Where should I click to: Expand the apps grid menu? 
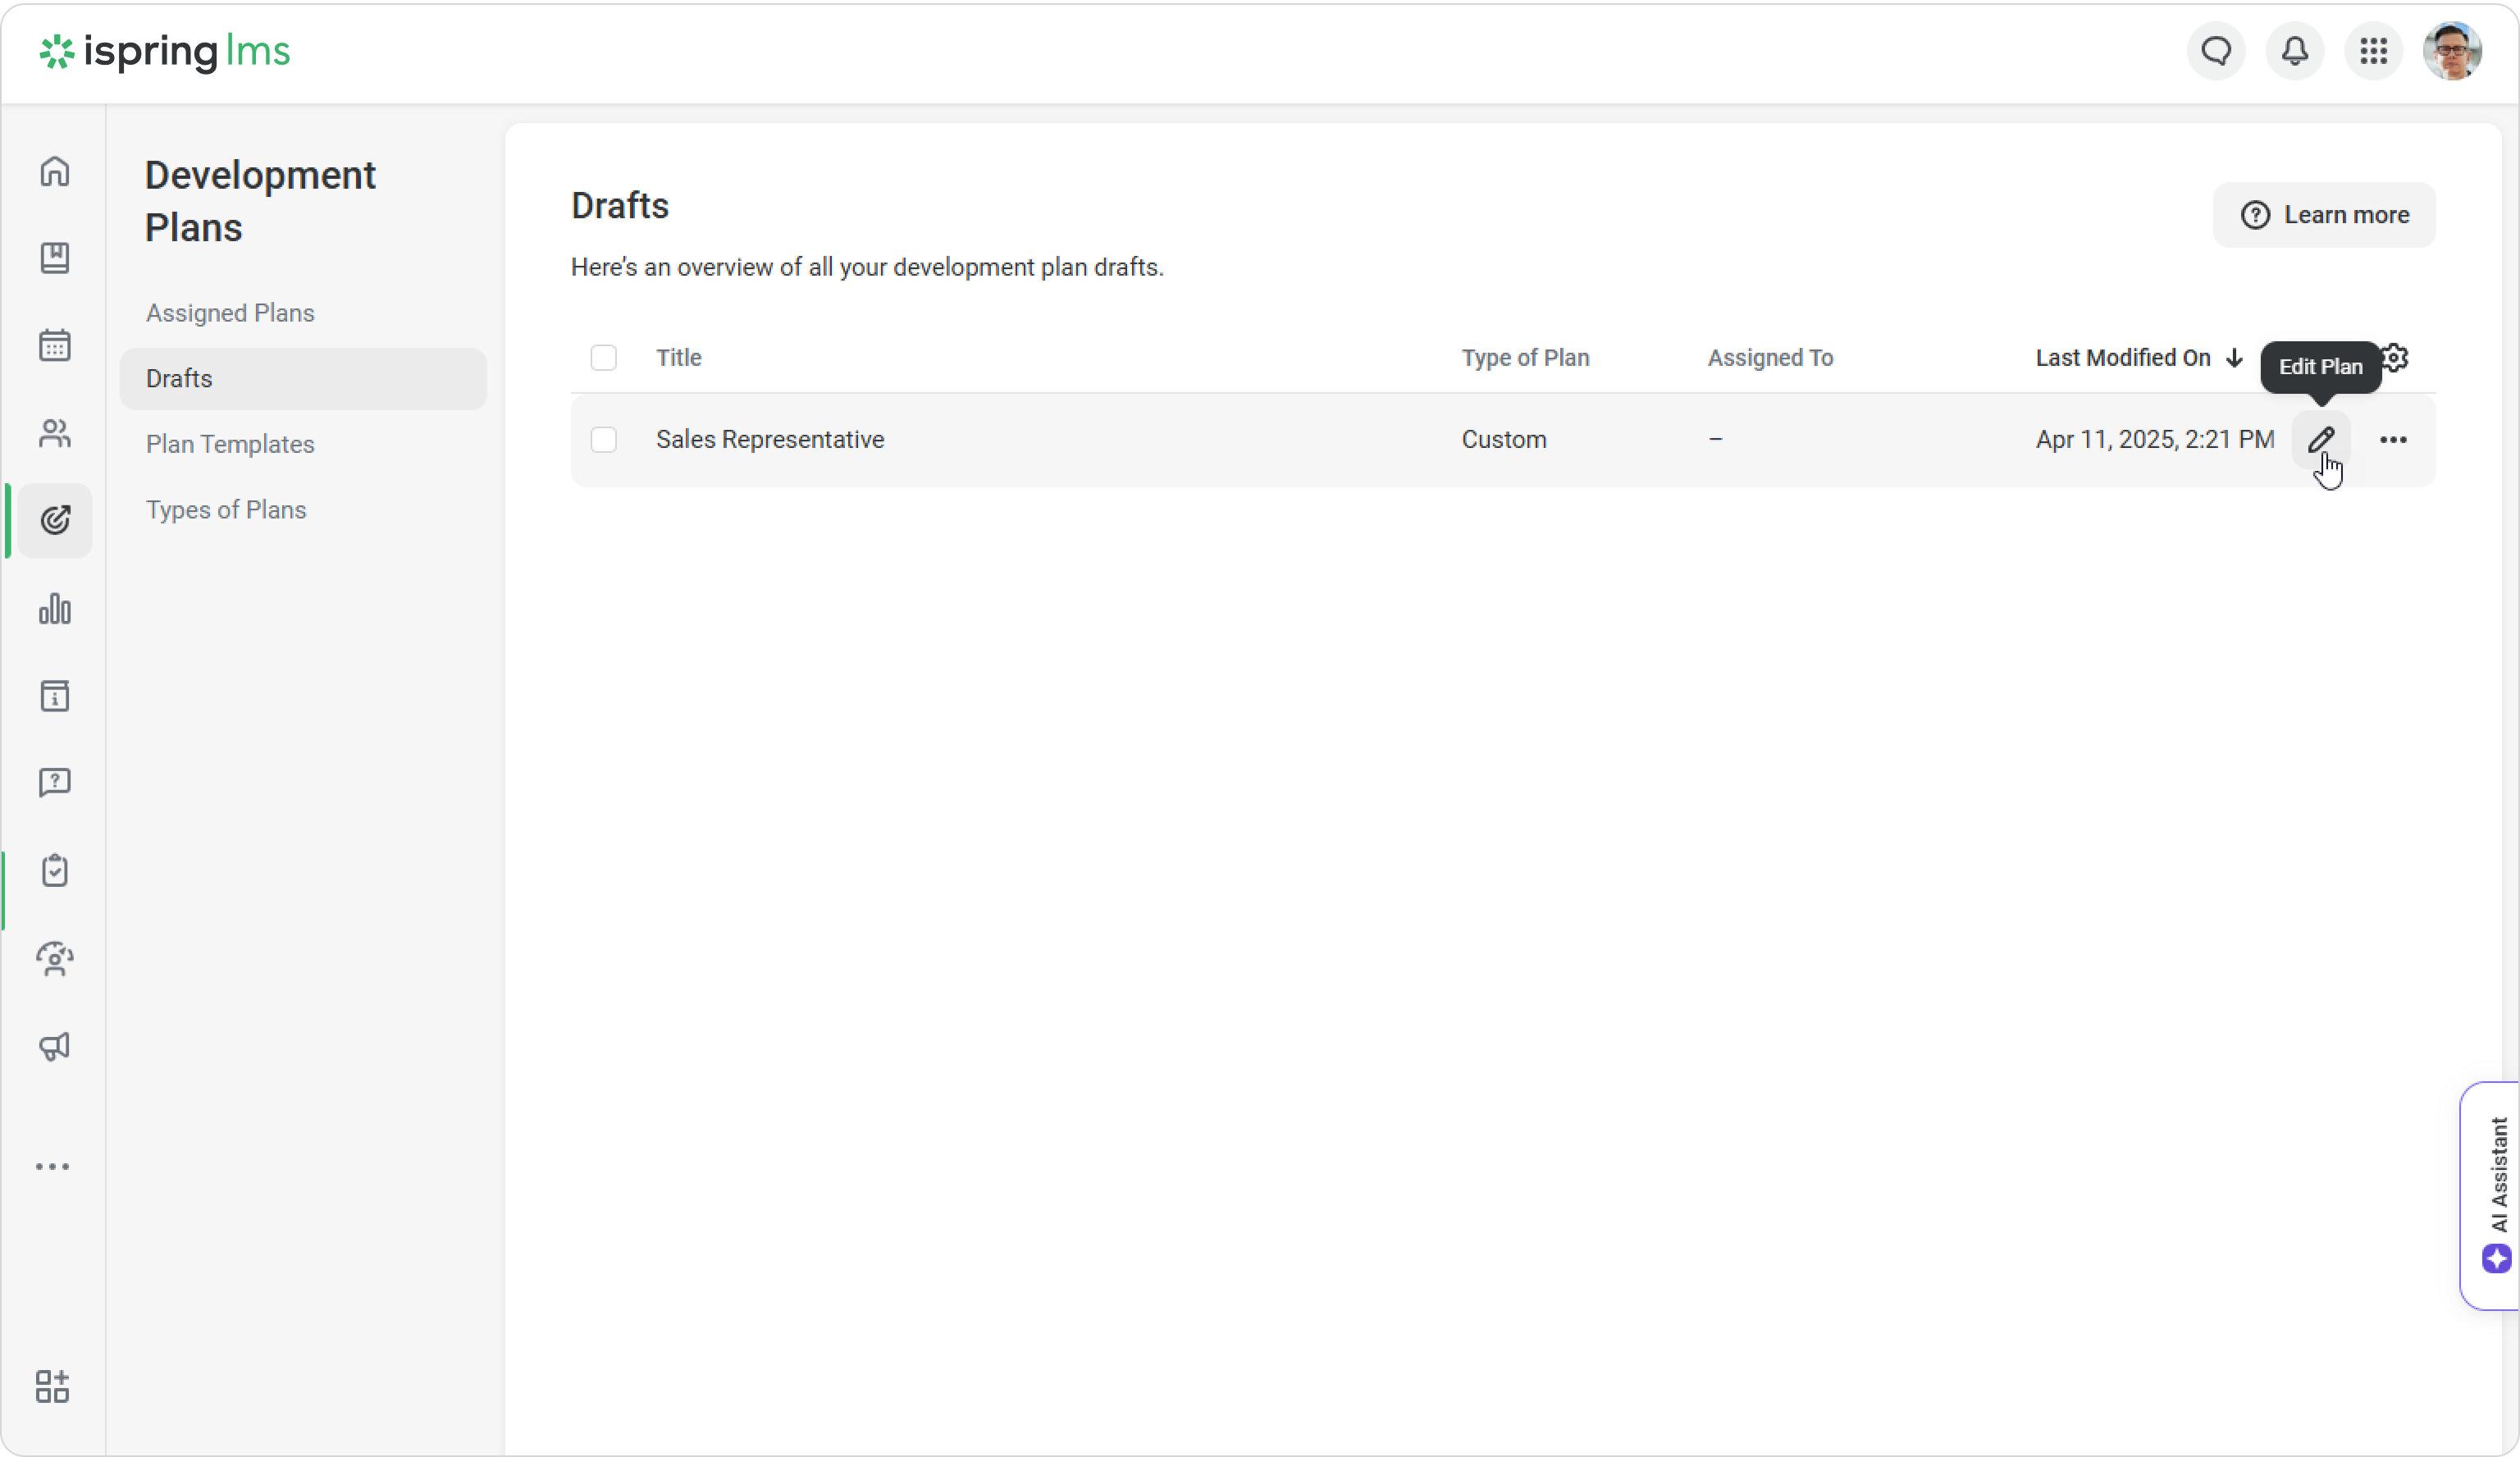[x=2373, y=51]
